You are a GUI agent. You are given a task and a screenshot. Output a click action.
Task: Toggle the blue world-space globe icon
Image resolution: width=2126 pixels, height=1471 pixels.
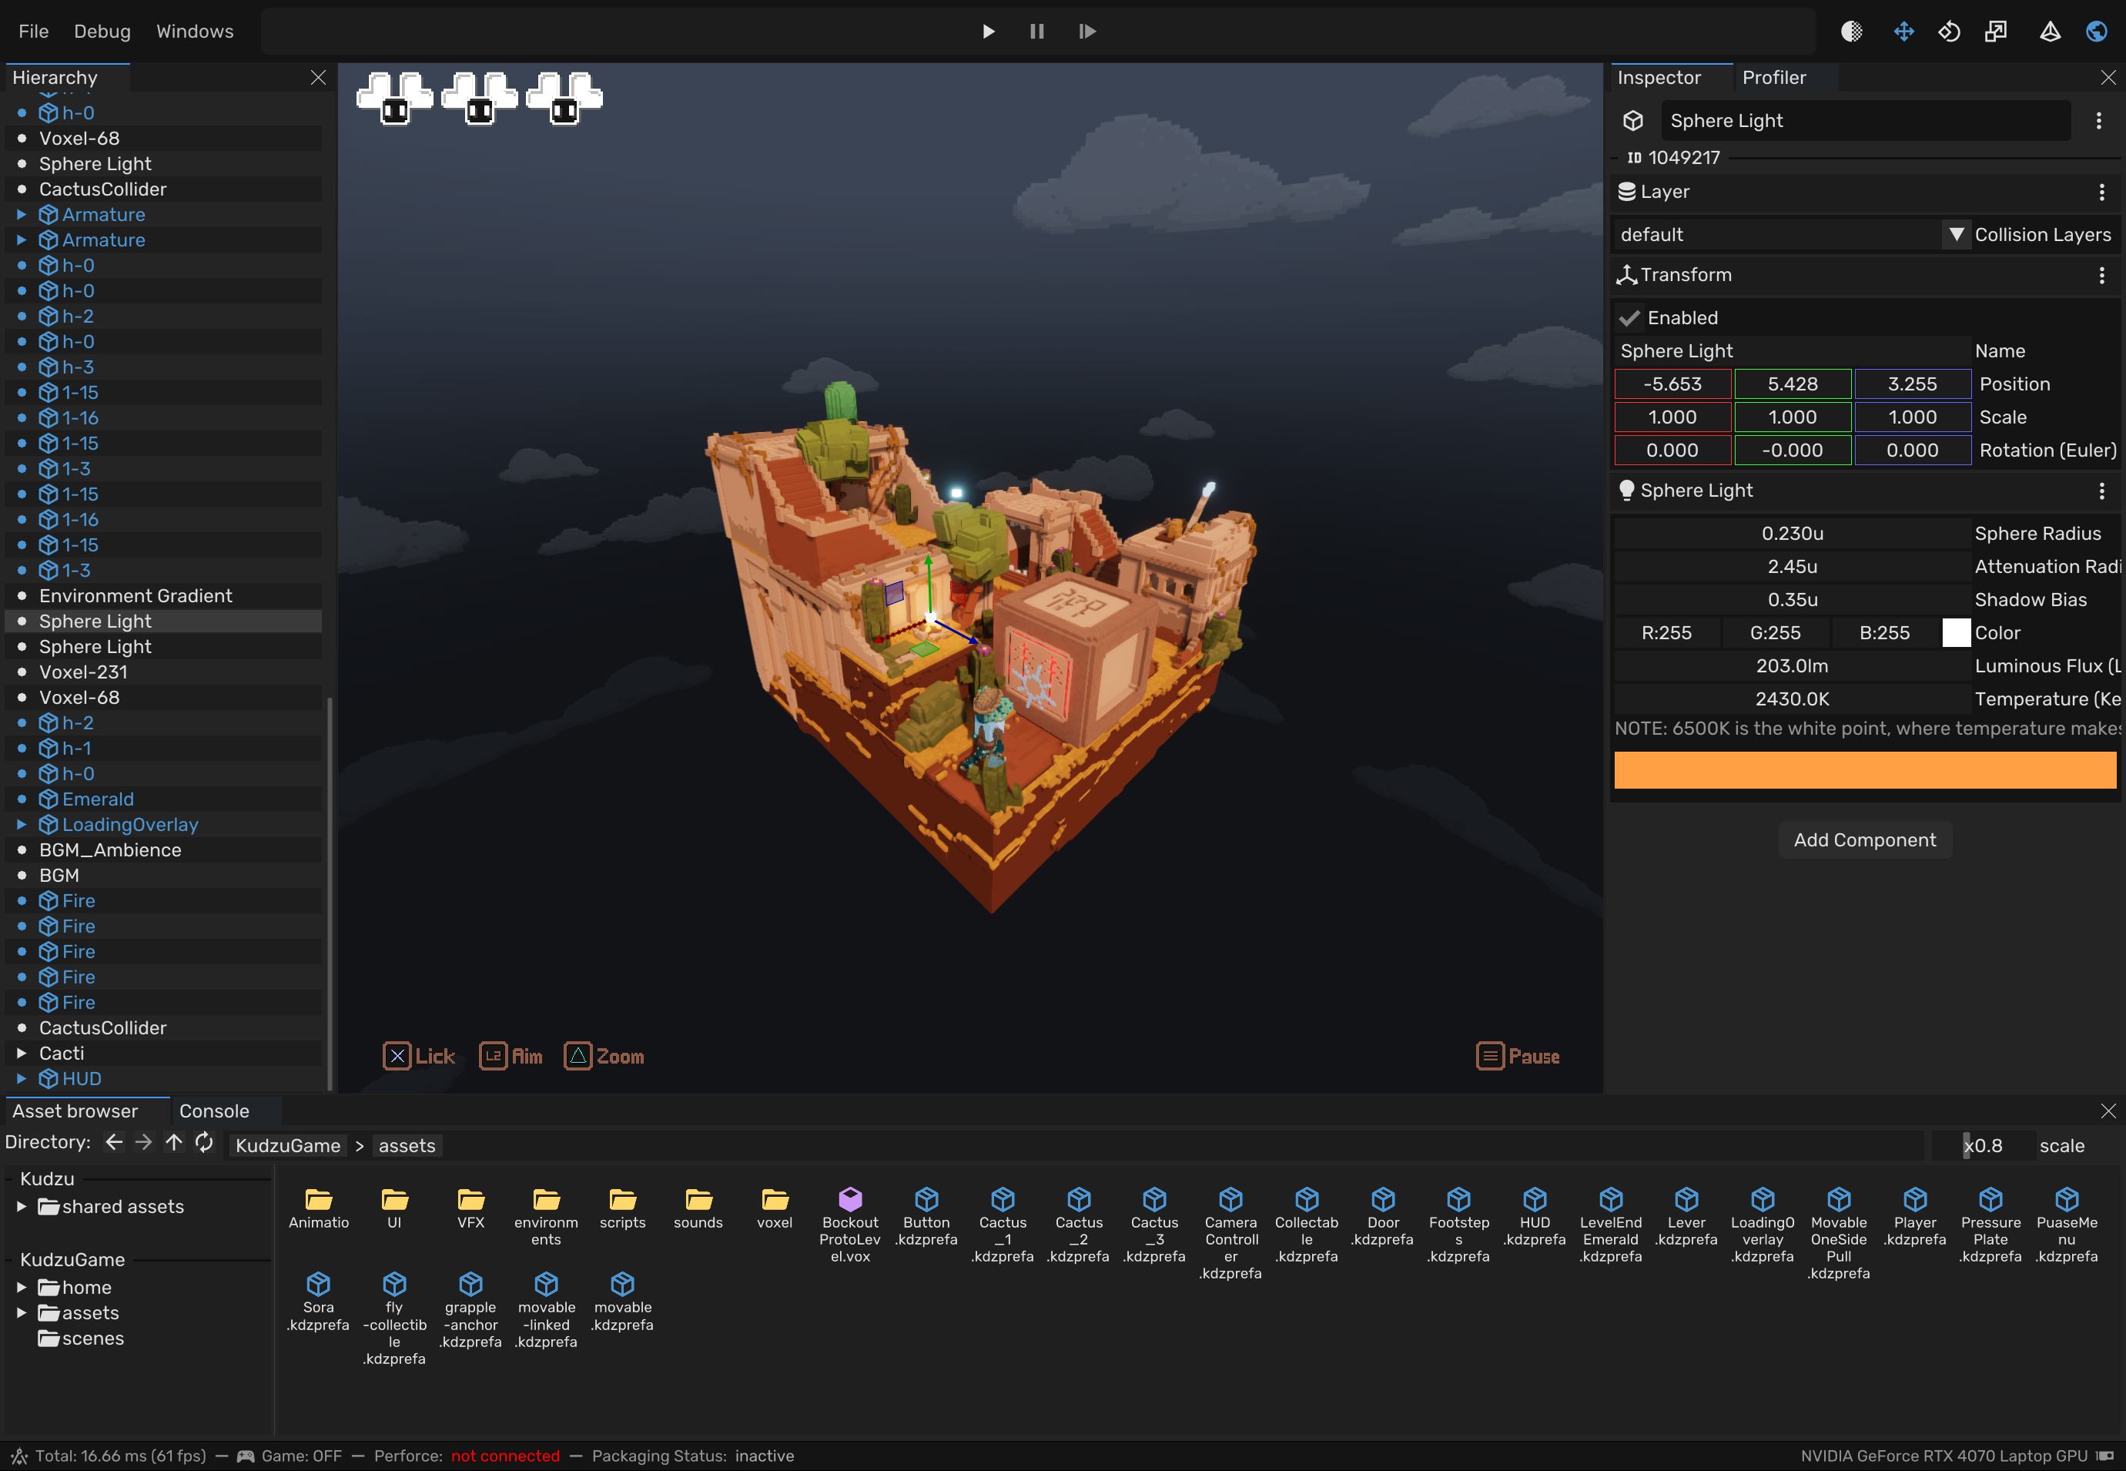(x=2096, y=32)
